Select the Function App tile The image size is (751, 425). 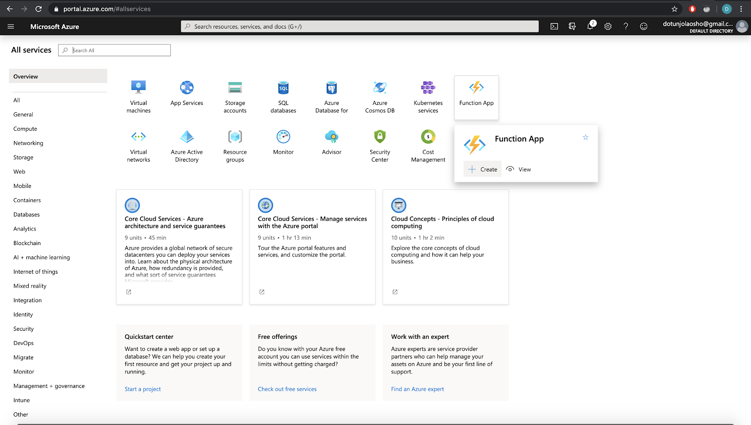476,97
